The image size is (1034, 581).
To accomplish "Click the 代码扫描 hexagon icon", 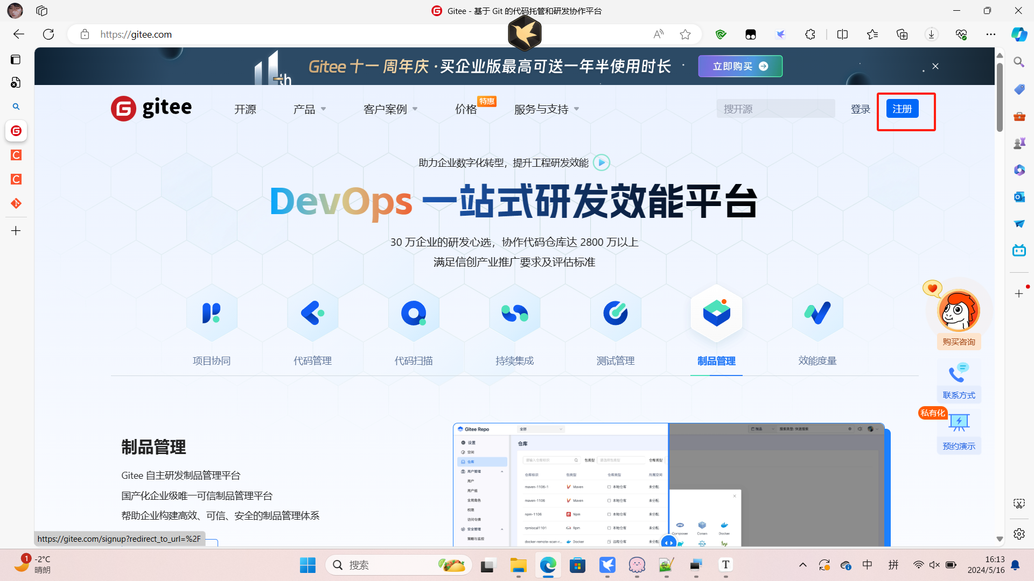I will 414,314.
